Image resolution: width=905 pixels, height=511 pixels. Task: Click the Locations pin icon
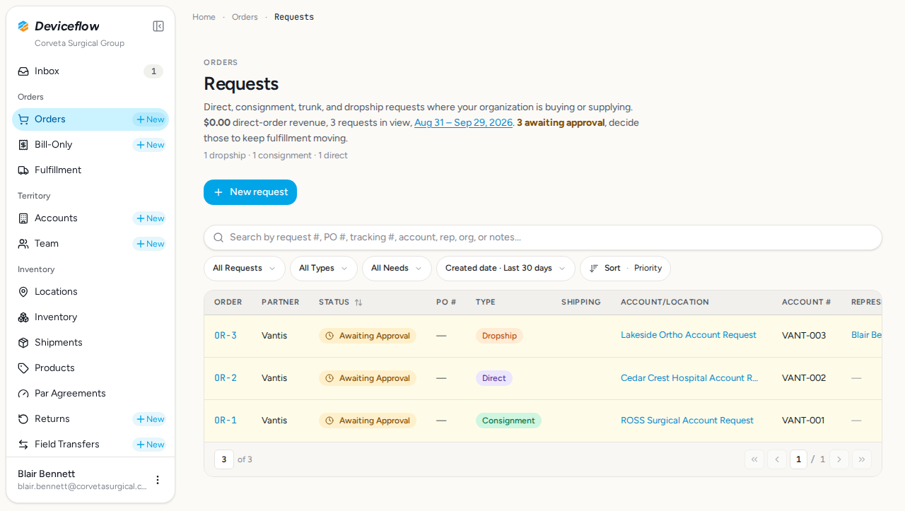23,292
